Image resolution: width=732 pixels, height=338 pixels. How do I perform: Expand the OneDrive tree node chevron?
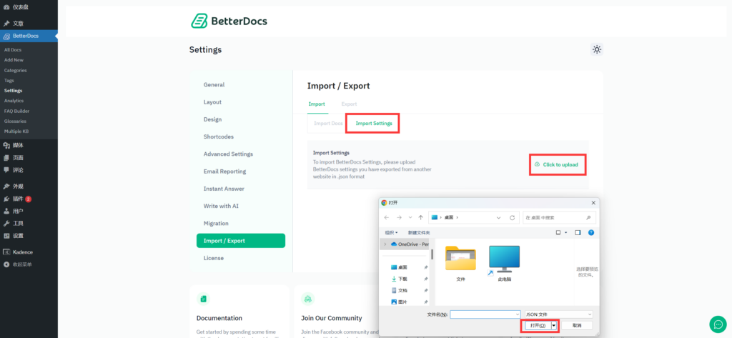[x=385, y=244]
